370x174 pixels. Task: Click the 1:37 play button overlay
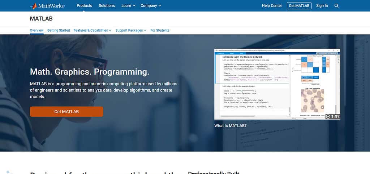click(333, 116)
